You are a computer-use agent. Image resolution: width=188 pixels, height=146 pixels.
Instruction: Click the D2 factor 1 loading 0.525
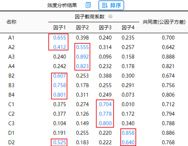tap(60, 142)
